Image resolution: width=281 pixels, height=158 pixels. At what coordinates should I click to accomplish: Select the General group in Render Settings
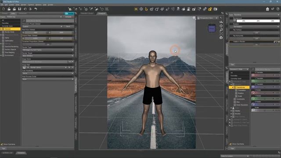(x=11, y=29)
